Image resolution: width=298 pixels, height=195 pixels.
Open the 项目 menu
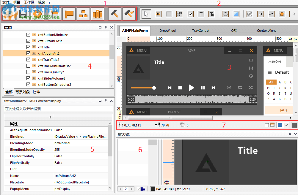click(17, 2)
